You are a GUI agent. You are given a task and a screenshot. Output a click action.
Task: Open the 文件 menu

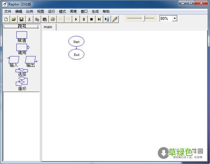tap(8, 11)
